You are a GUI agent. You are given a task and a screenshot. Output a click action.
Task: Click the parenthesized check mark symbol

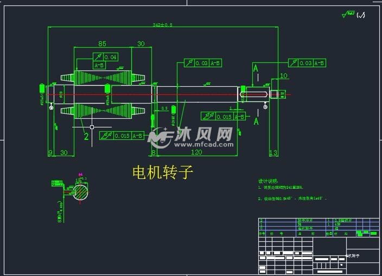pyautogui.click(x=361, y=15)
